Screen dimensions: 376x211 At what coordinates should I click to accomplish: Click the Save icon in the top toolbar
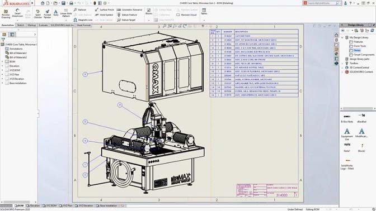63,3
